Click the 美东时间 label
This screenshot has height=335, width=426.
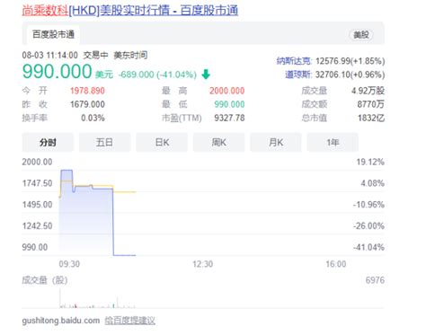[x=130, y=56]
